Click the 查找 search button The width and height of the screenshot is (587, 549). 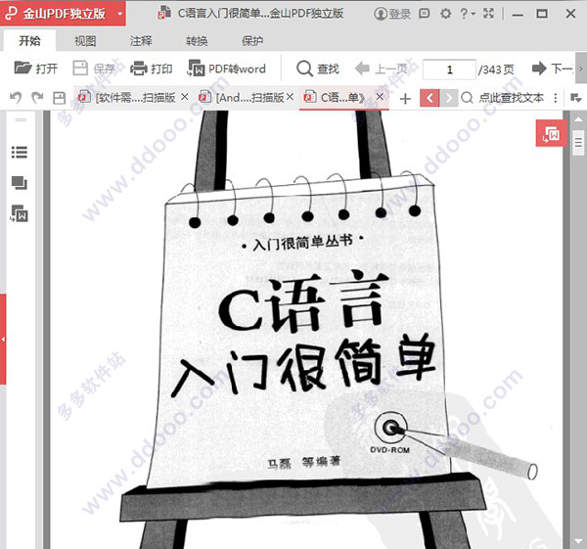click(317, 69)
